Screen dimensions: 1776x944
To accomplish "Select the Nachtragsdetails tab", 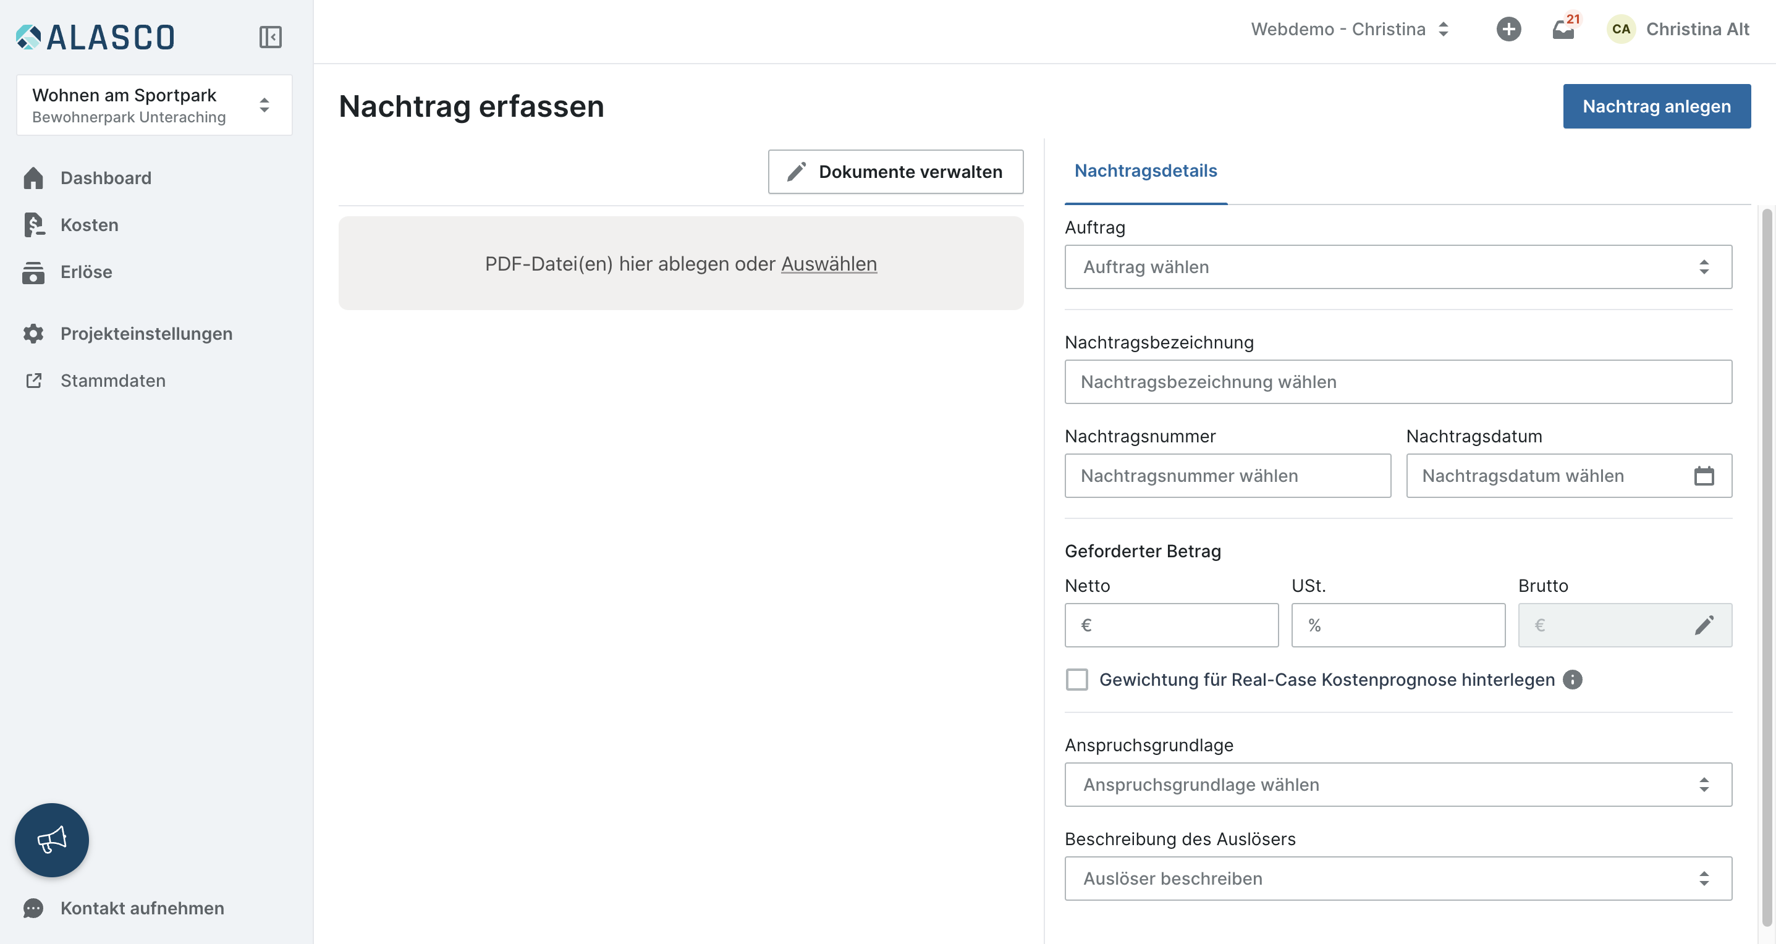I will (1145, 170).
